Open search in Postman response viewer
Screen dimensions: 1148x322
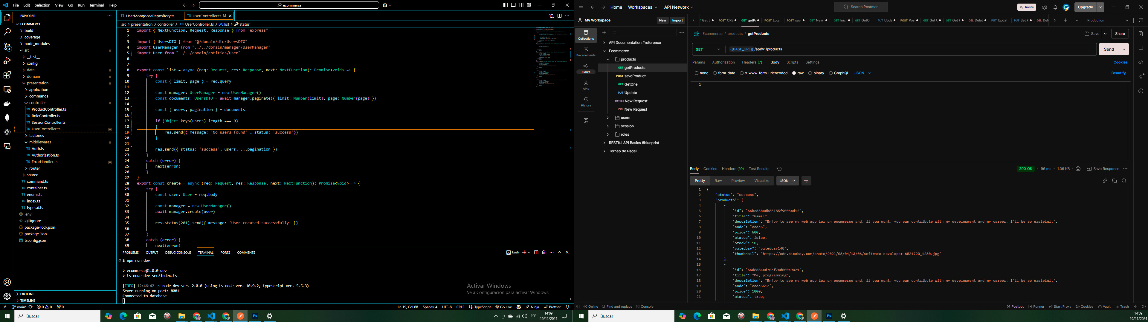pos(1124,181)
